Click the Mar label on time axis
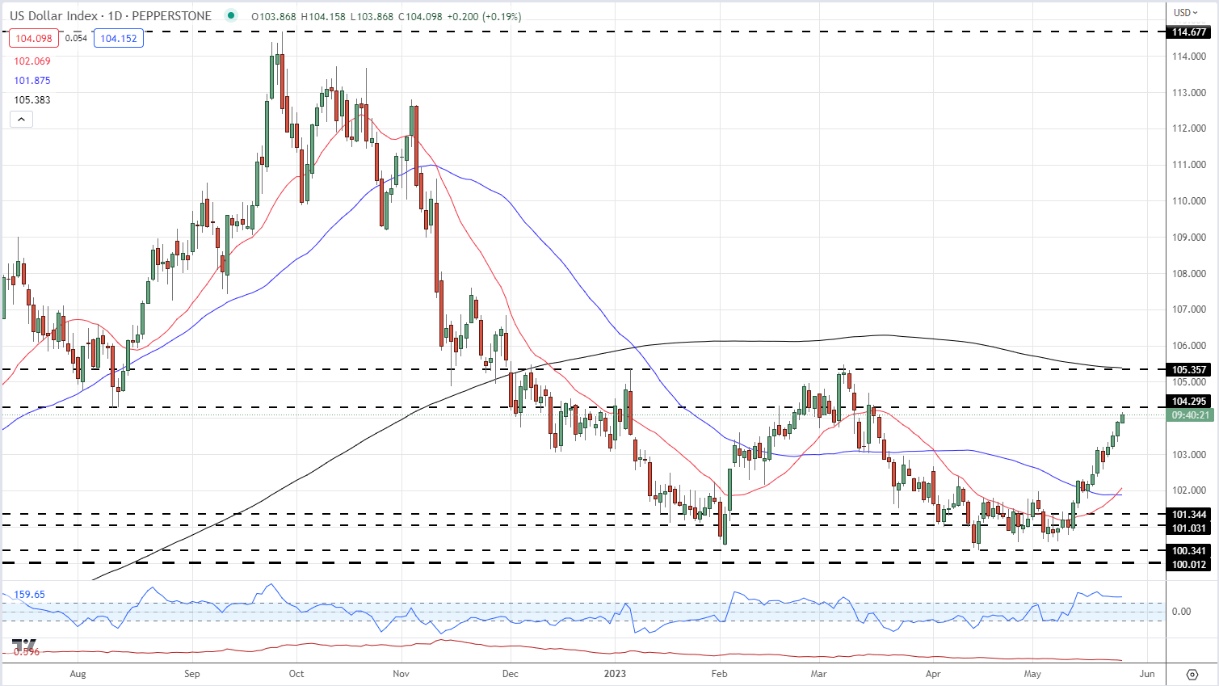This screenshot has width=1219, height=686. tap(818, 674)
